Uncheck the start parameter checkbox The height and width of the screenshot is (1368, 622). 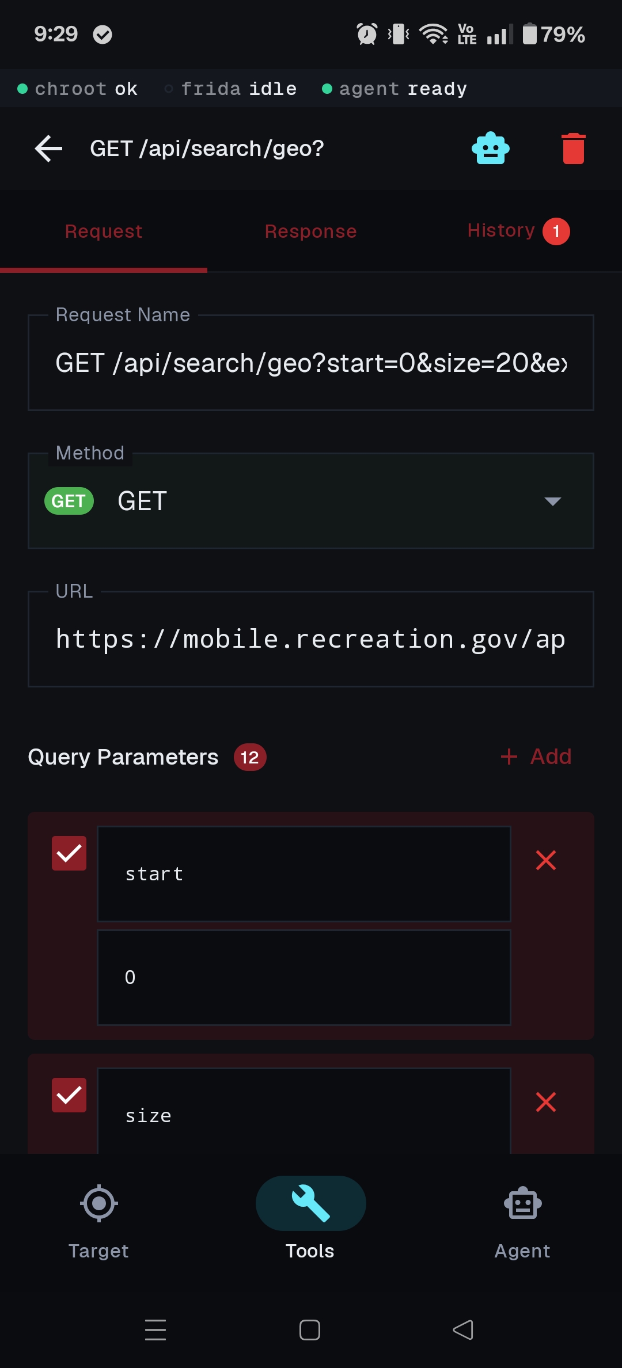69,853
